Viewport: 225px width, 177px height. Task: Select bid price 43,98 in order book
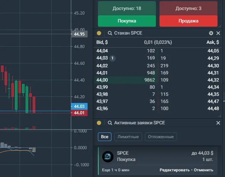102,94
